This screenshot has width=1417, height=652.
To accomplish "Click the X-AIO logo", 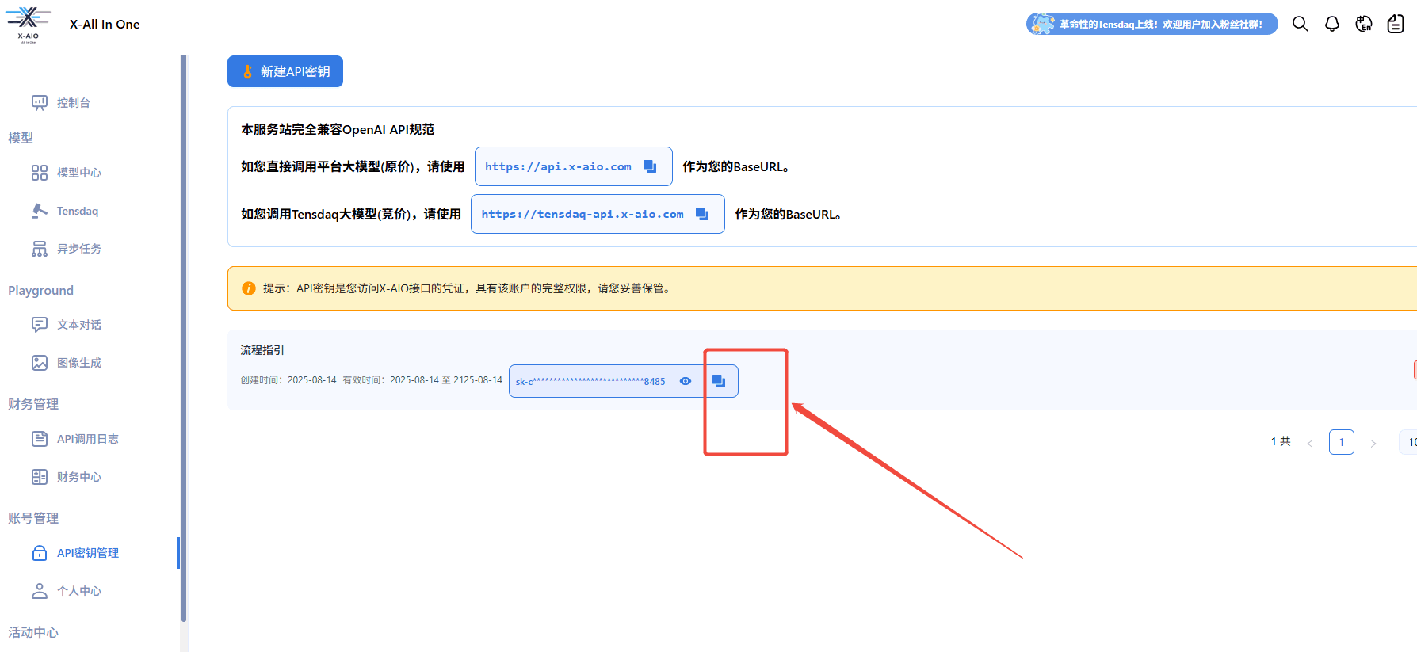I will (28, 24).
